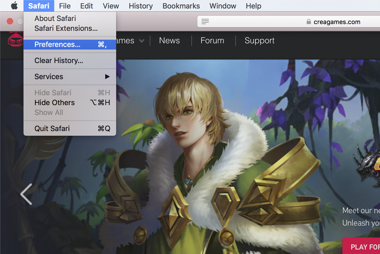Choose Clear History…
380x254 pixels.
[x=59, y=61]
